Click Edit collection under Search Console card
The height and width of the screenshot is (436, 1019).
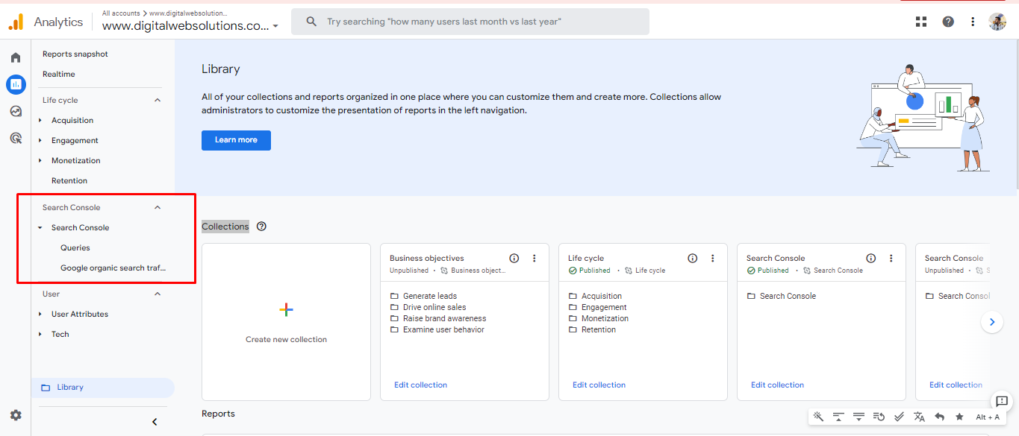click(777, 385)
